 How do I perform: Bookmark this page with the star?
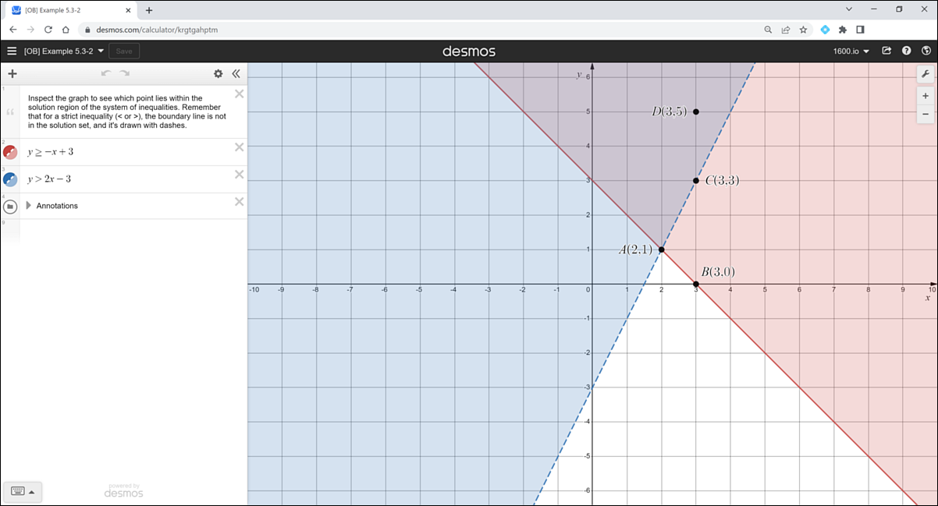[x=803, y=30]
